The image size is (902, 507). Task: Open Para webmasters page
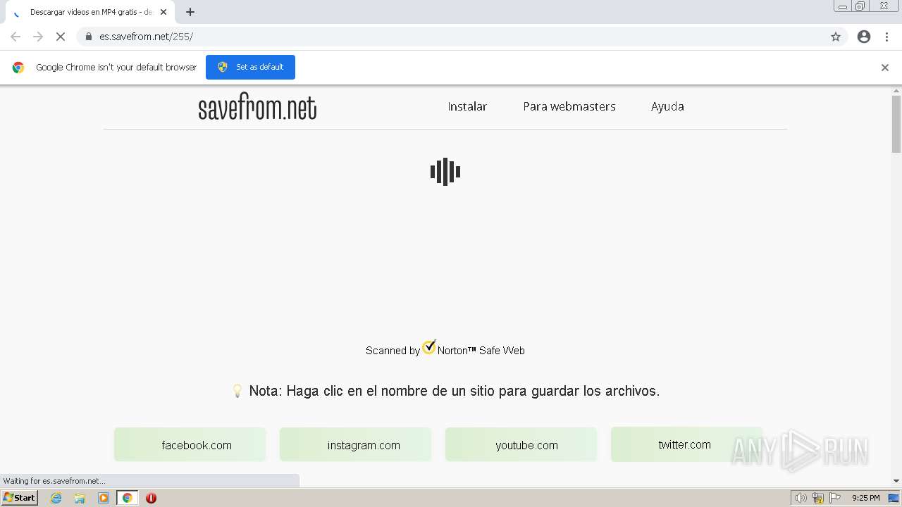tap(569, 106)
